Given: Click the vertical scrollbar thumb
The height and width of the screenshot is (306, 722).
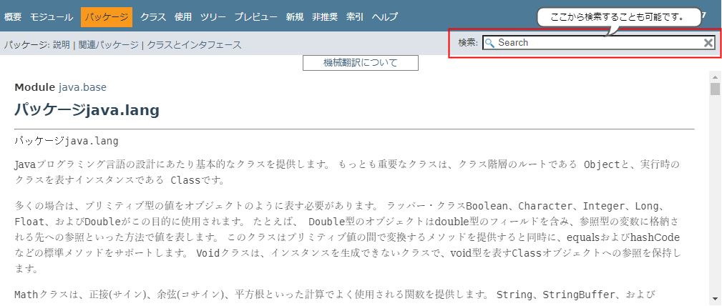Looking at the screenshot, I should pyautogui.click(x=715, y=89).
